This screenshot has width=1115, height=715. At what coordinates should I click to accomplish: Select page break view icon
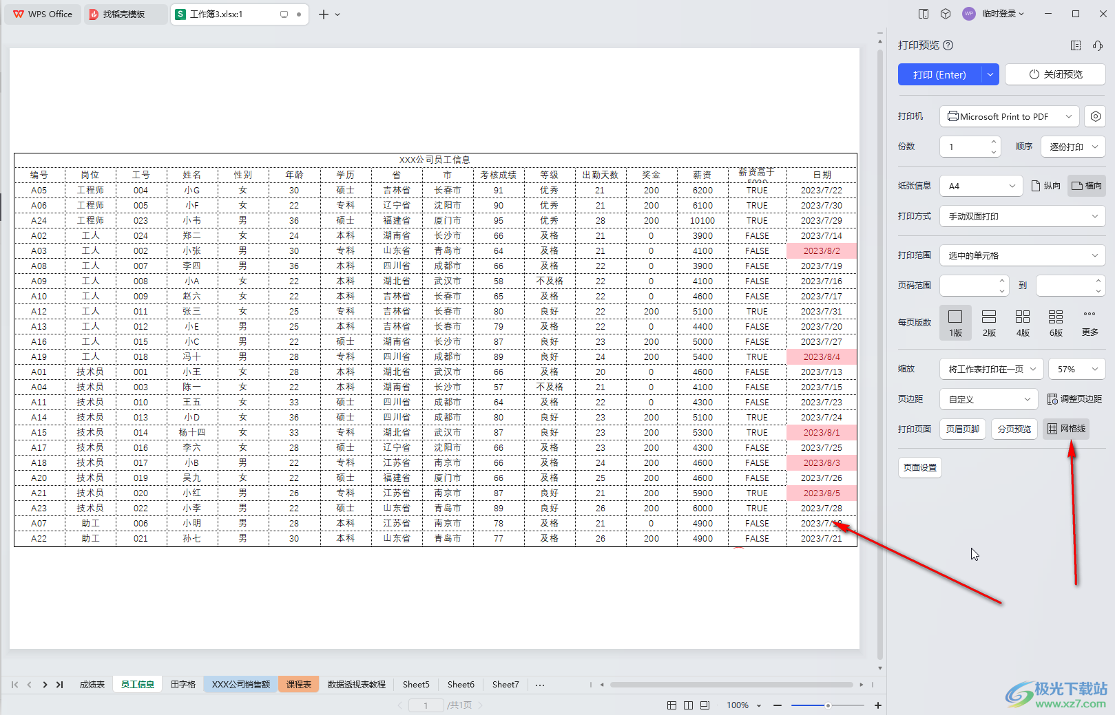(x=705, y=705)
